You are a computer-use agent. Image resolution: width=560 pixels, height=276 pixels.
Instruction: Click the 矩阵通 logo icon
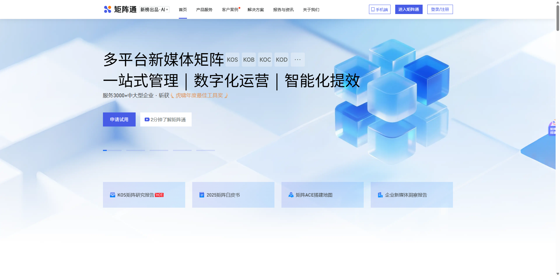pyautogui.click(x=107, y=9)
